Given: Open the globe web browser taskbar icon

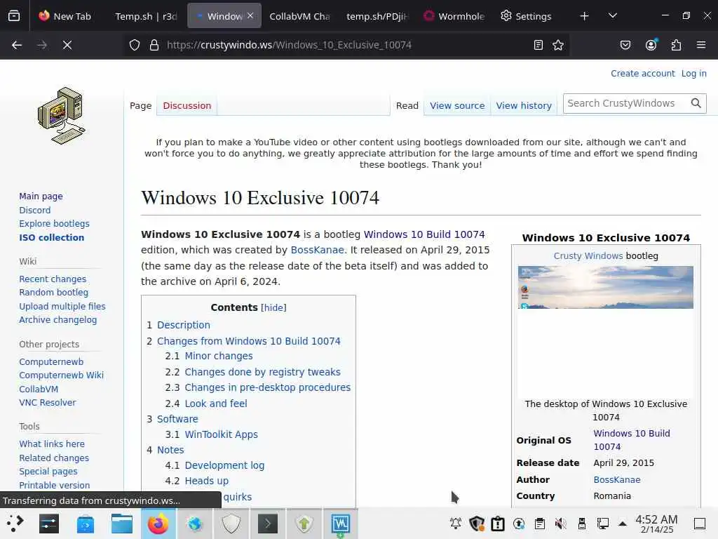Looking at the screenshot, I should tap(195, 524).
